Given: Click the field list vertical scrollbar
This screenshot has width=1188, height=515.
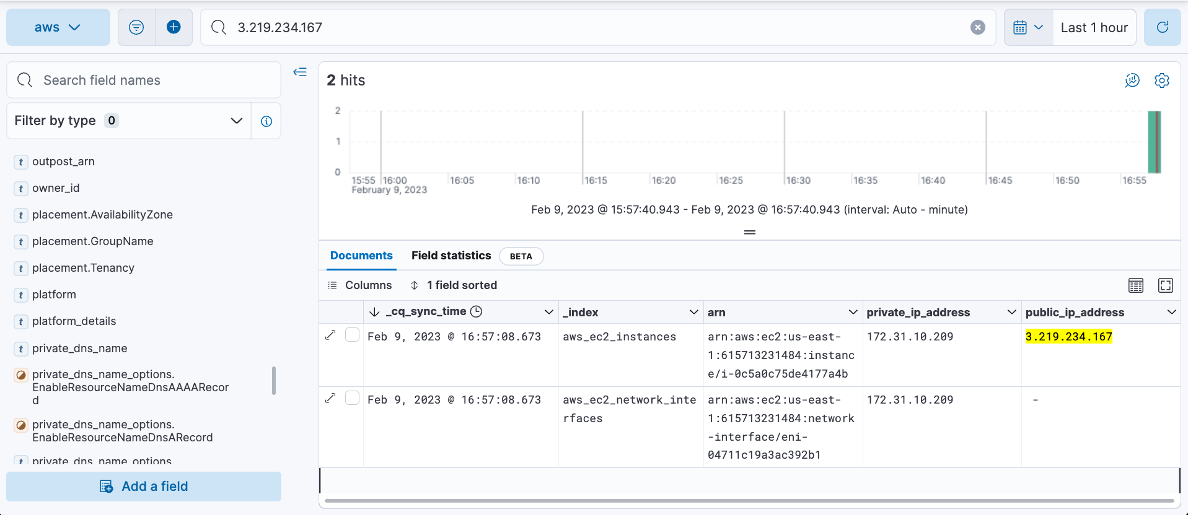Looking at the screenshot, I should click(273, 380).
